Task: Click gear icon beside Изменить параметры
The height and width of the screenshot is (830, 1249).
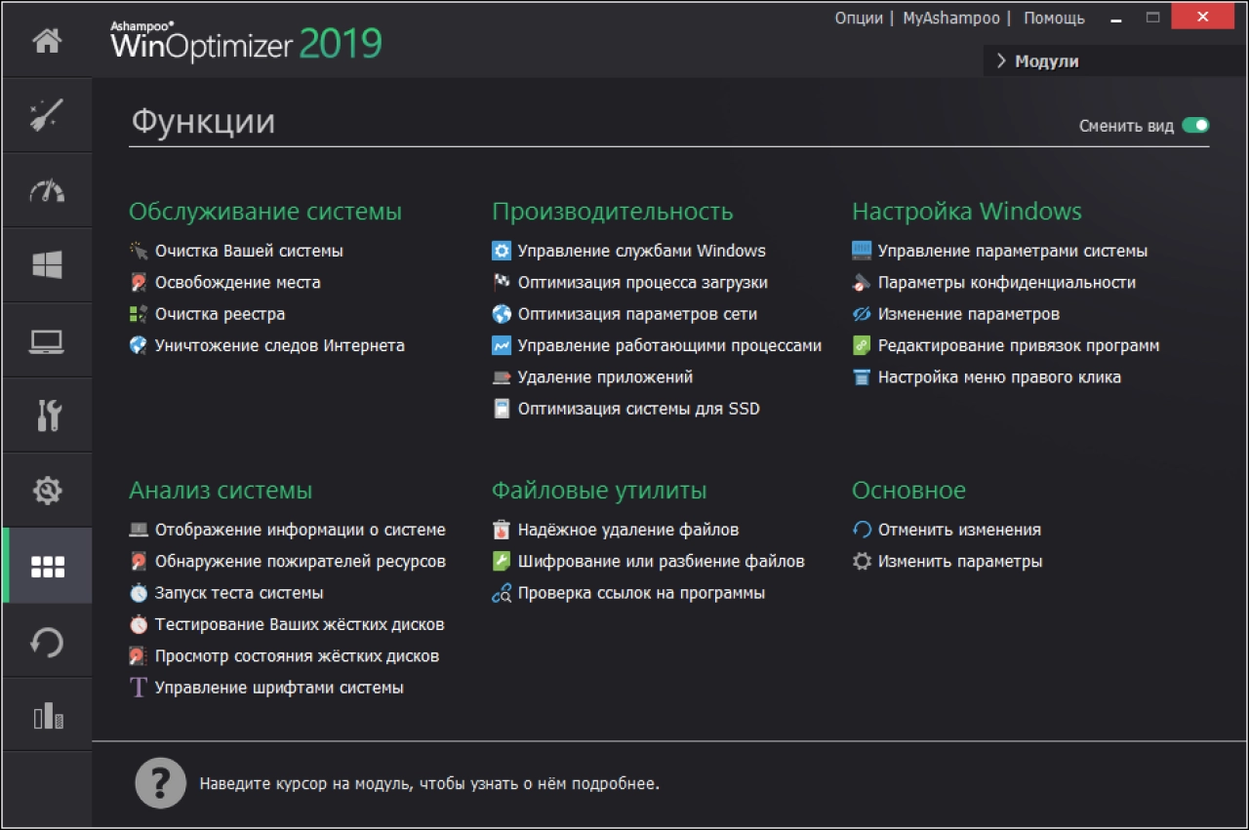Action: 862,562
